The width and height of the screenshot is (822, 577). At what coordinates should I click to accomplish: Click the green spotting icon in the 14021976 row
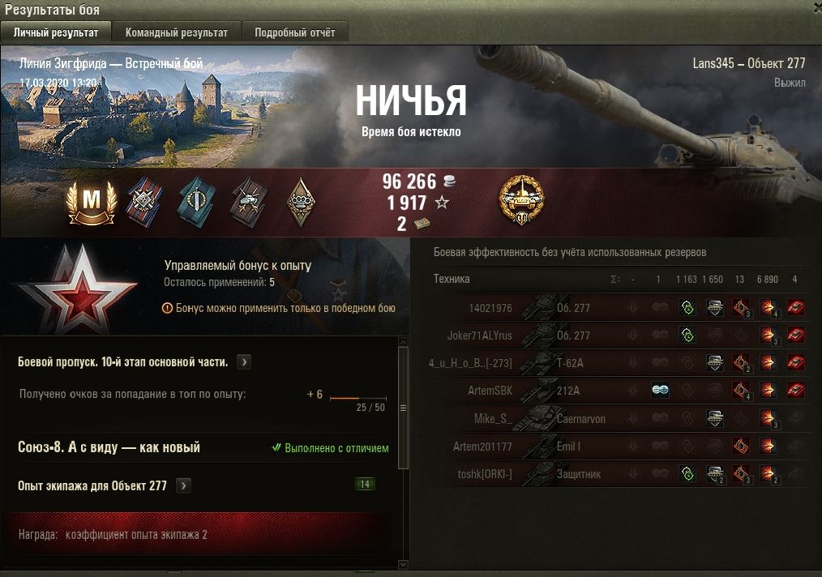(x=687, y=308)
